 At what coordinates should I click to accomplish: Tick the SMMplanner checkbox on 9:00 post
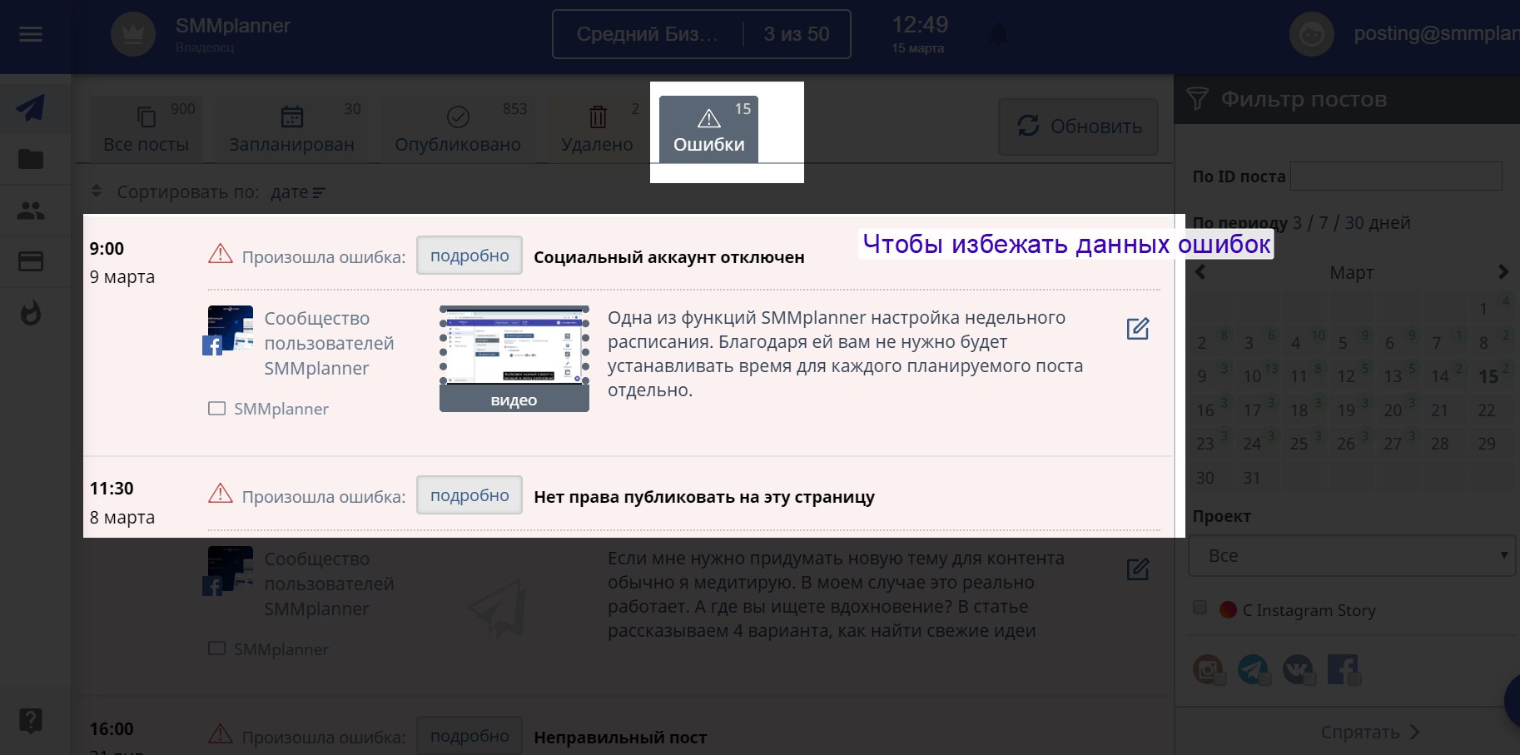pos(216,409)
